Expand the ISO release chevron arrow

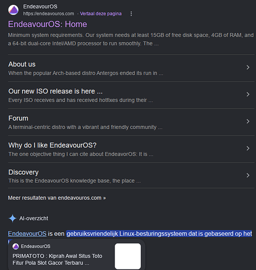tap(248, 94)
